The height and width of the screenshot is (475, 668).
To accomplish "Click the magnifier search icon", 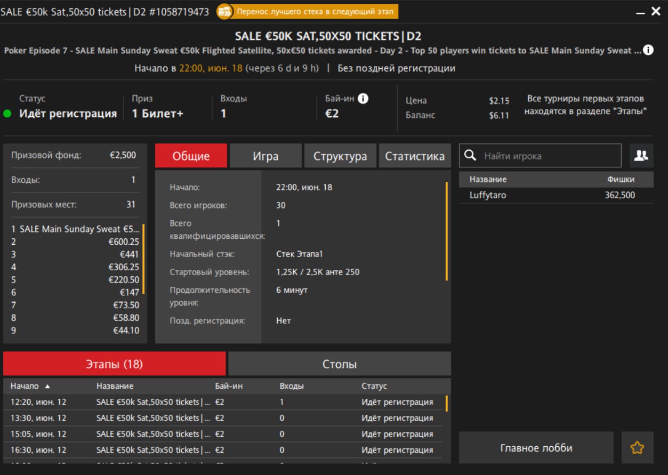I will pos(470,156).
